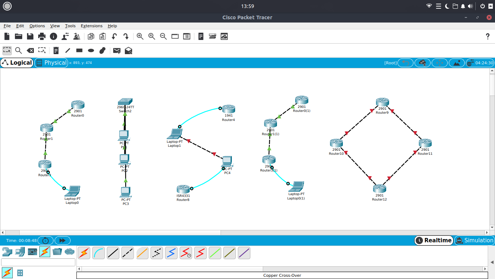495x279 pixels.
Task: Toggle the device list grid view
Action: [20, 272]
